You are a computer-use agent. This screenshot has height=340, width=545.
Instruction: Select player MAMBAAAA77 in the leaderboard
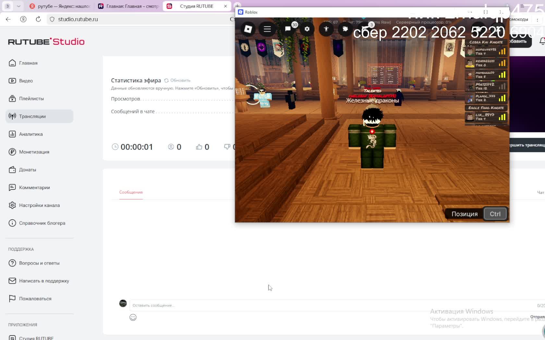pyautogui.click(x=486, y=75)
